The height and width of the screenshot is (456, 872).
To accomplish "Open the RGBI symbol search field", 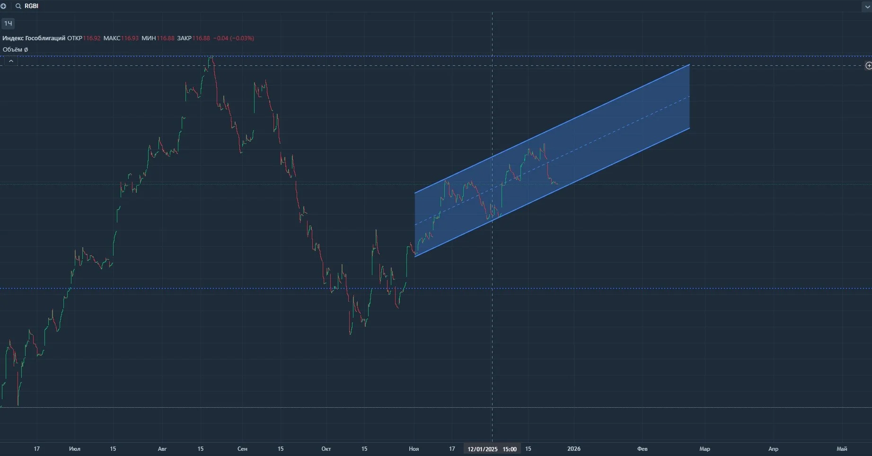I will coord(31,6).
